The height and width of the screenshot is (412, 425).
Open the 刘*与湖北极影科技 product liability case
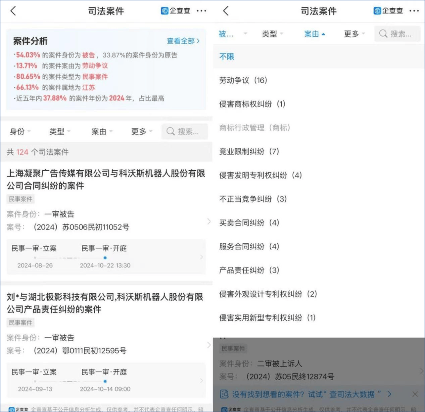click(105, 303)
